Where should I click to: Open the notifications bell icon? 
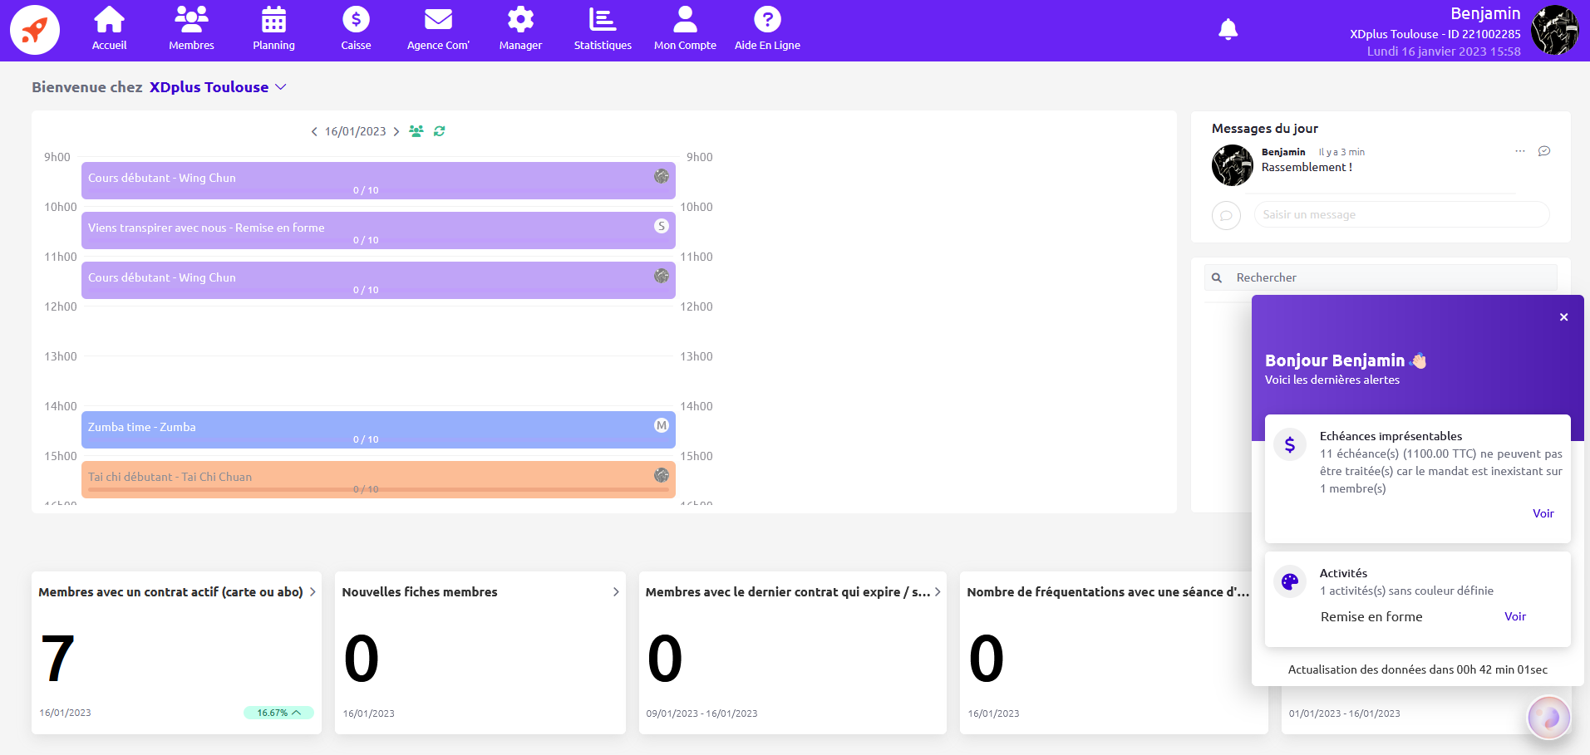click(1228, 30)
